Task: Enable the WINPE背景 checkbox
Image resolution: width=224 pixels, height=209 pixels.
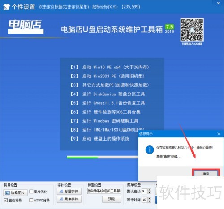Action: 31,200
